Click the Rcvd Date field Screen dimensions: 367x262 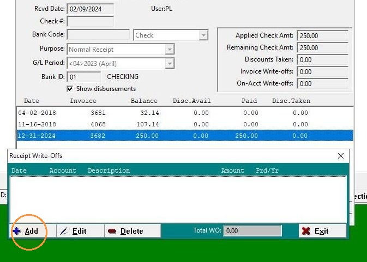tap(91, 9)
